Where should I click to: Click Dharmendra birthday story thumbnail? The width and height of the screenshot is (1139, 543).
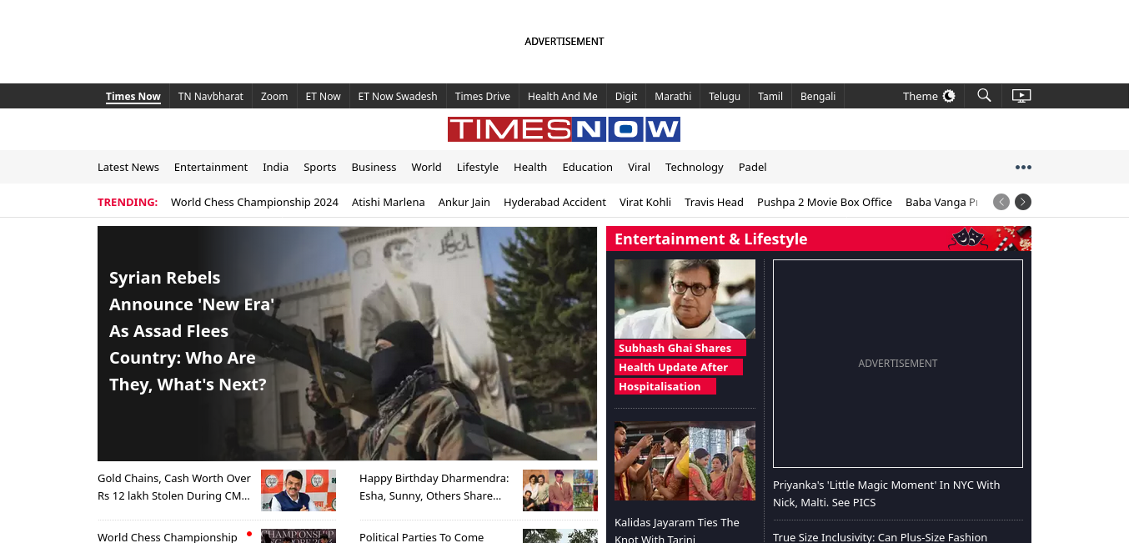pos(560,490)
